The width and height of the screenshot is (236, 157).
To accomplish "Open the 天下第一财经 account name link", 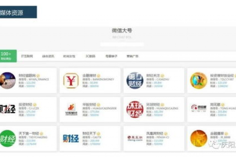I will tap(29, 134).
